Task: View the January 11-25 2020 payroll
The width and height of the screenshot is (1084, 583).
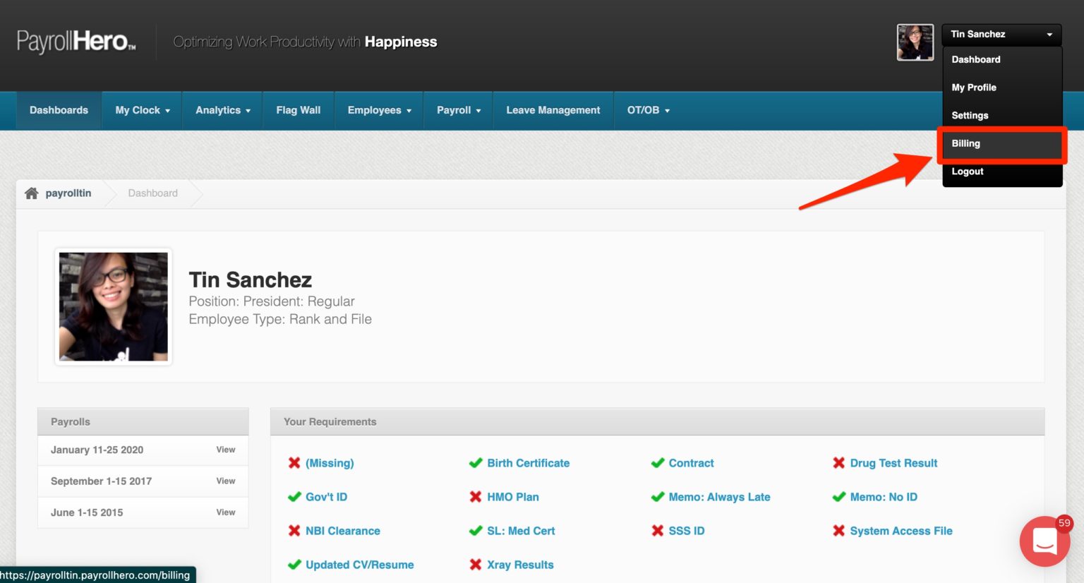Action: (x=225, y=450)
